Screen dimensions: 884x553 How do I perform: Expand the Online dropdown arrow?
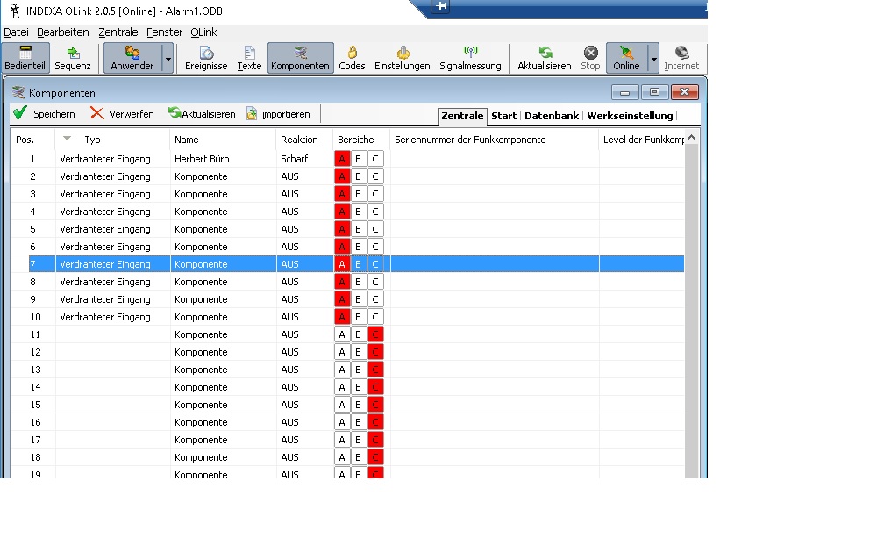(x=652, y=58)
